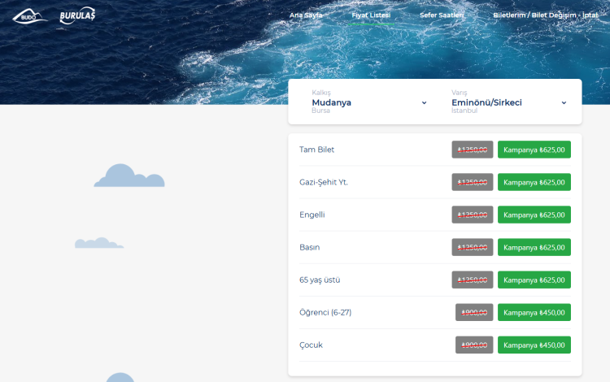Click the chevron next to Mudanya
Viewport: 610px width, 382px height.
pyautogui.click(x=424, y=103)
